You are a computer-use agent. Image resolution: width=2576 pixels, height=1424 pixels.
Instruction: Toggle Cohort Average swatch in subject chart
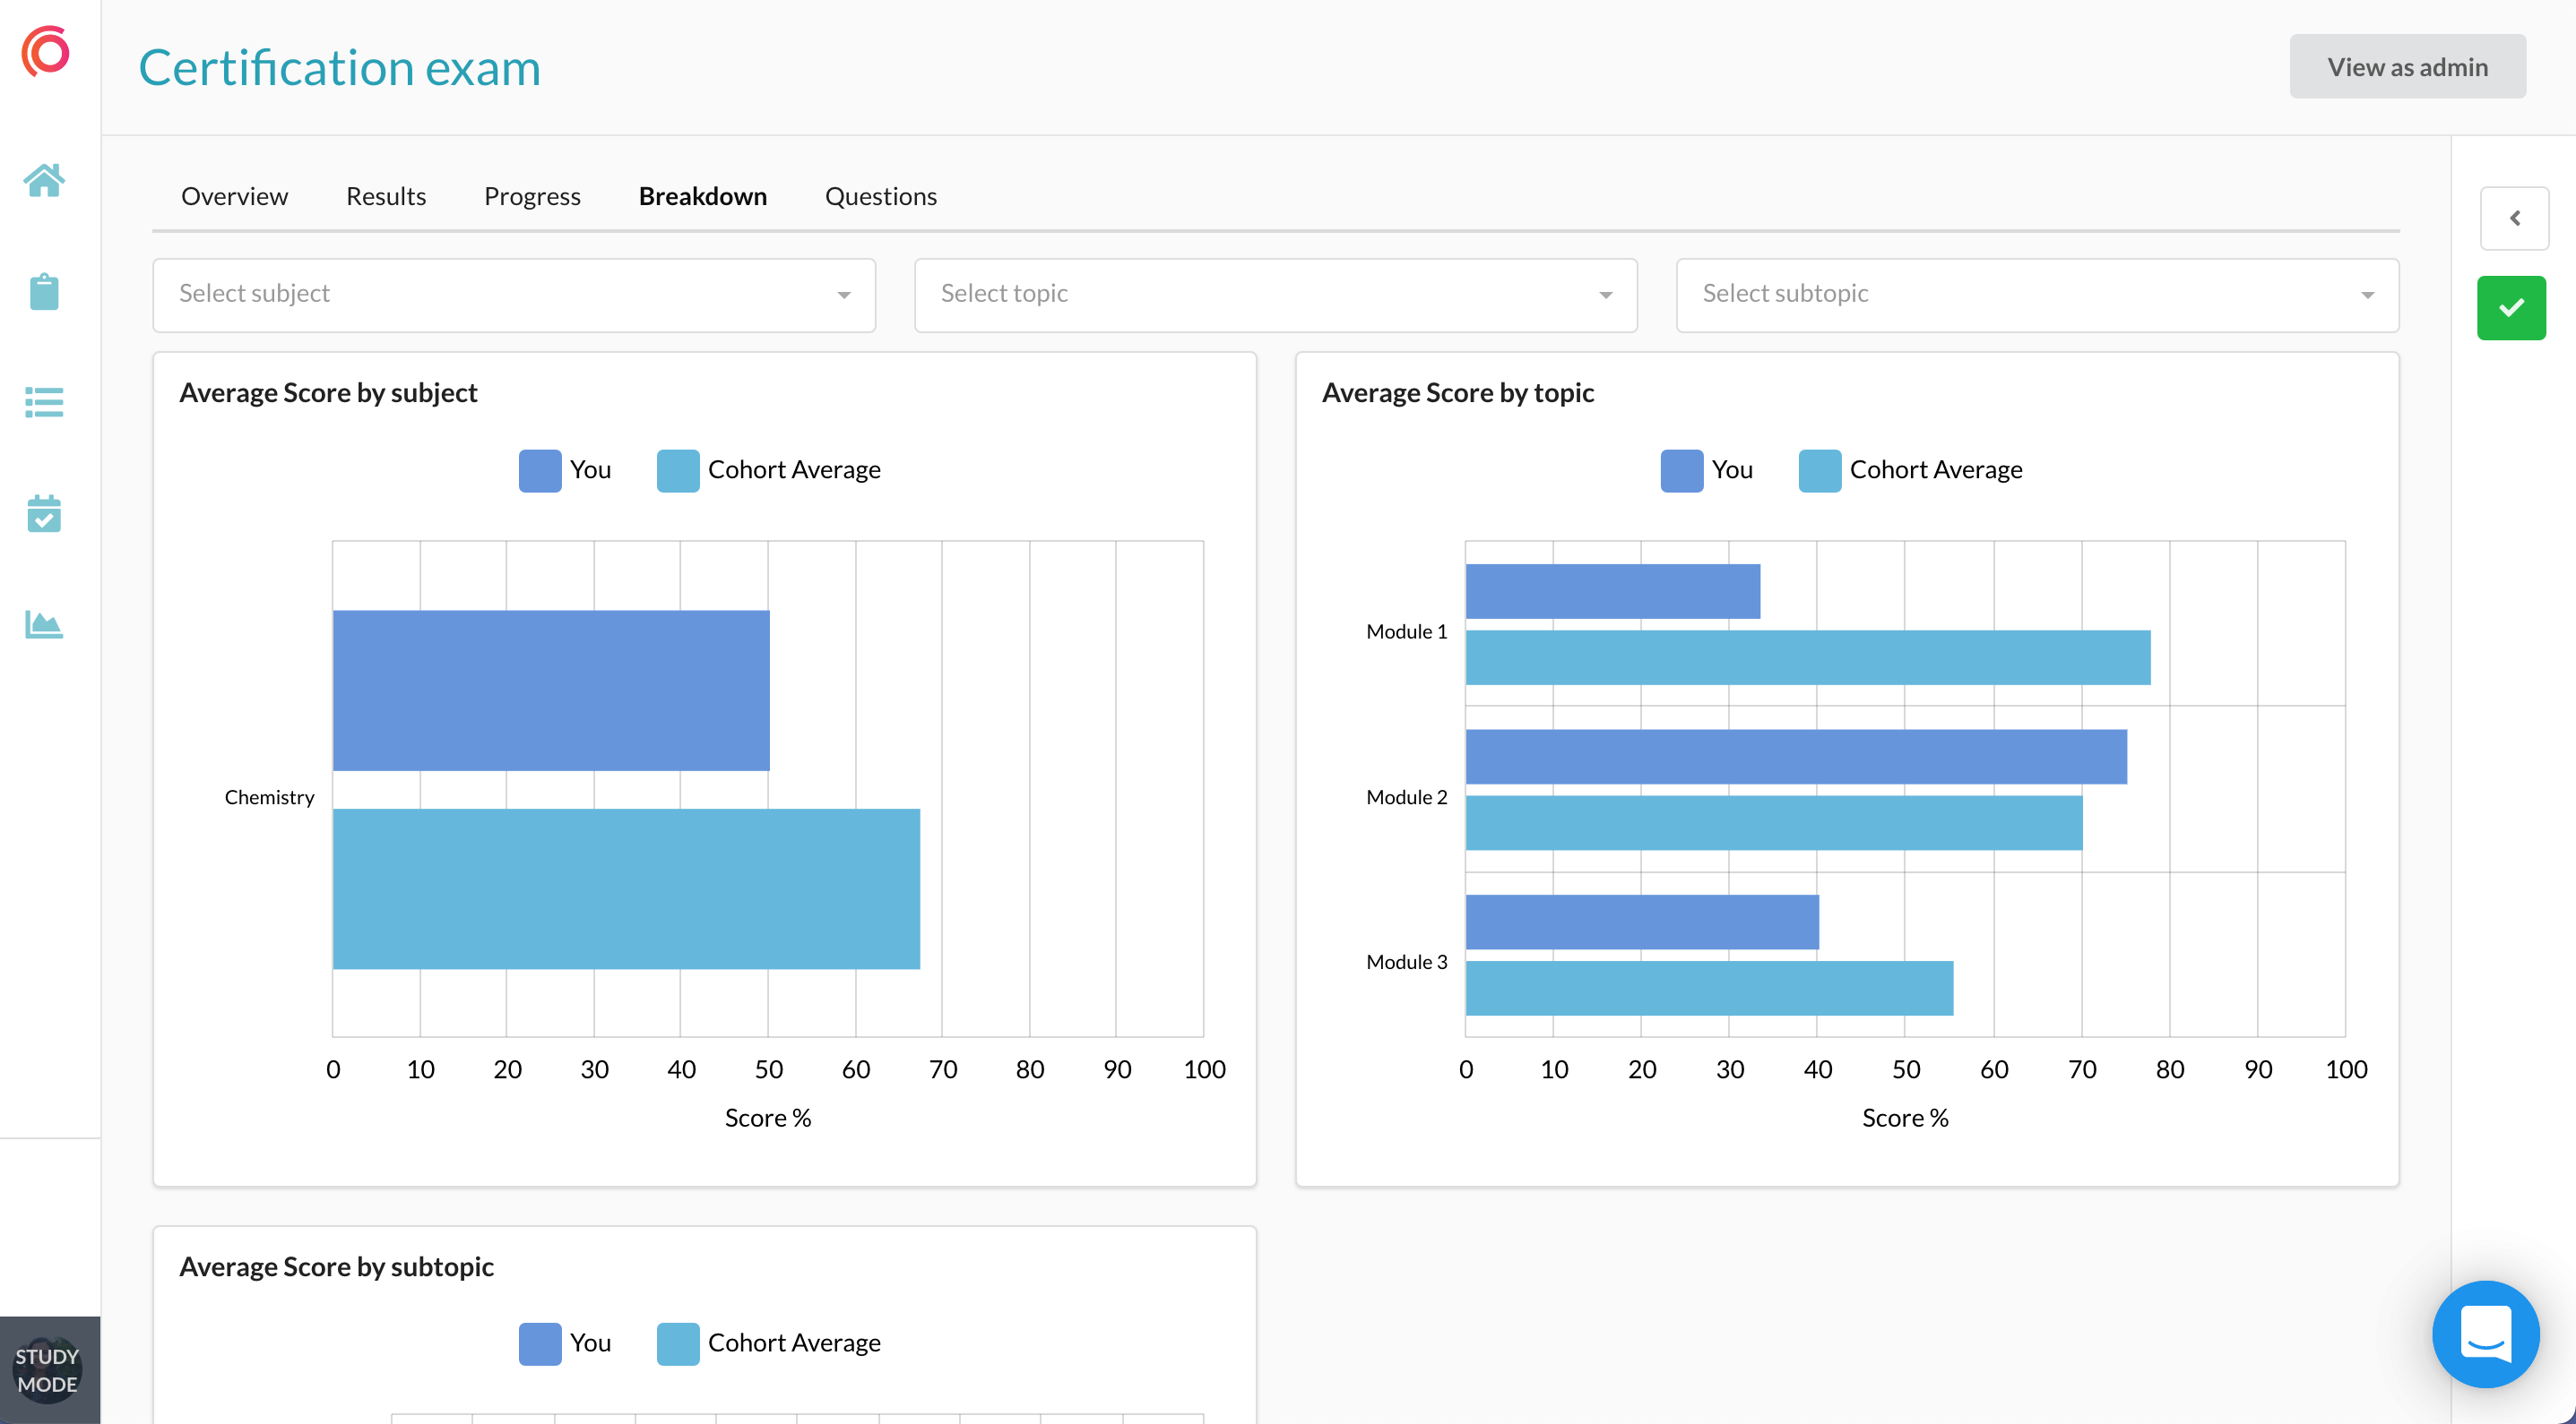click(678, 471)
